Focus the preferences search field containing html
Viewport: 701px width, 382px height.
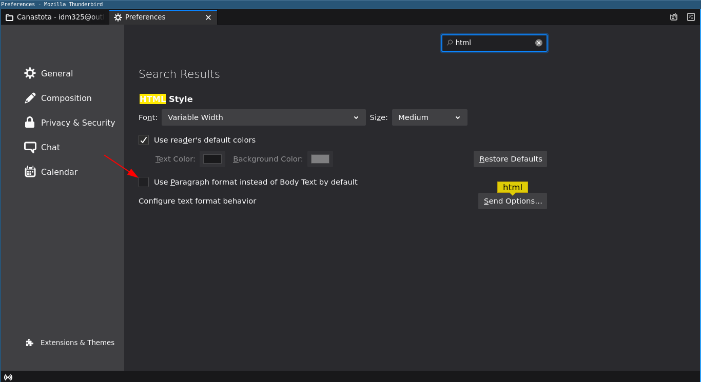pos(494,43)
